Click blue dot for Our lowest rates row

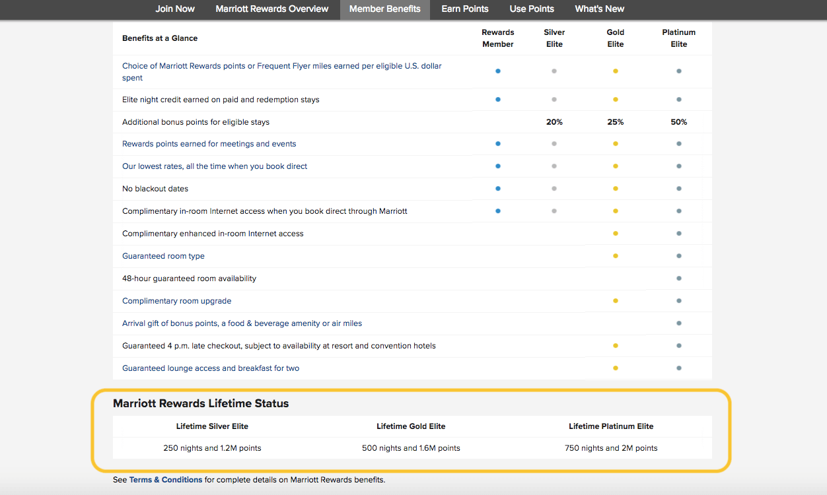[498, 166]
